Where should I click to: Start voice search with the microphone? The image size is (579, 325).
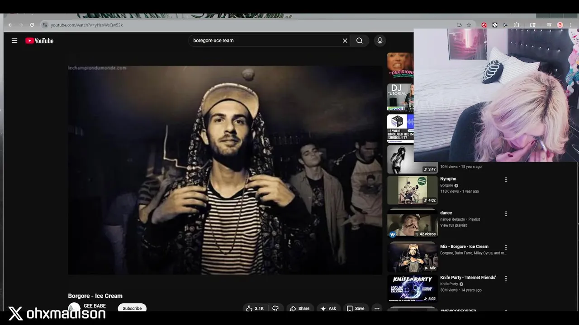coord(380,41)
